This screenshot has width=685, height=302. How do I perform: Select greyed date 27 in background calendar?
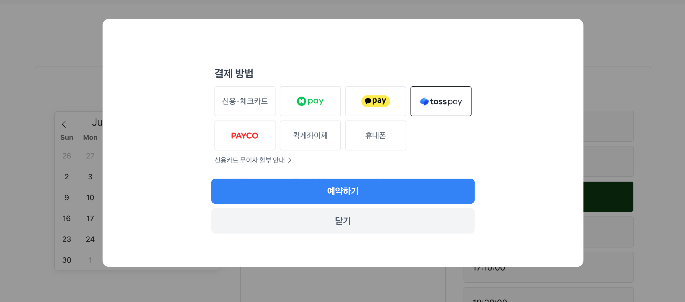pos(90,156)
